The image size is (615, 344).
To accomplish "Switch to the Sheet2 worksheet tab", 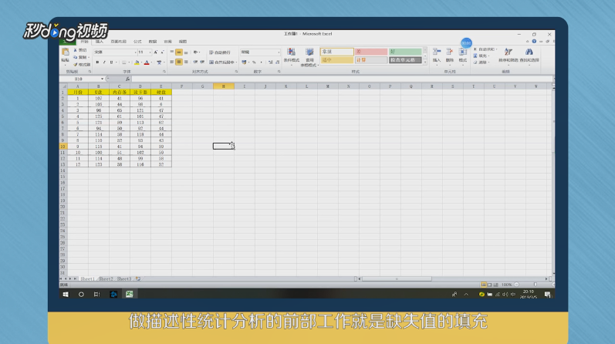I will pos(106,279).
